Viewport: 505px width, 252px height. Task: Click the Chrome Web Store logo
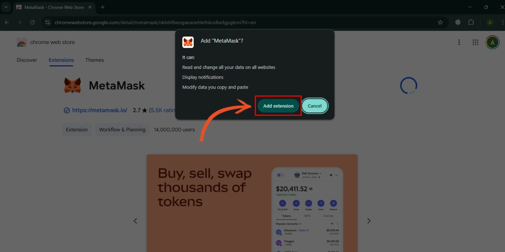[46, 42]
